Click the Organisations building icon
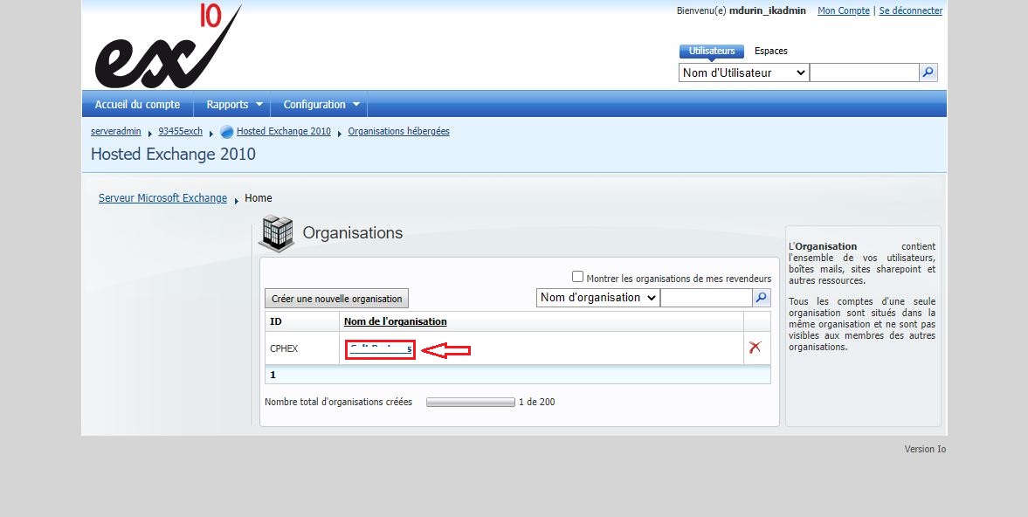The image size is (1028, 517). 277,233
